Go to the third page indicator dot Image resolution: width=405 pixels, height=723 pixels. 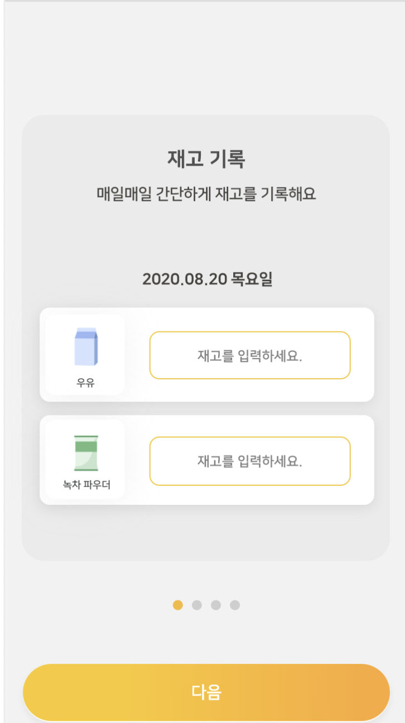[216, 605]
